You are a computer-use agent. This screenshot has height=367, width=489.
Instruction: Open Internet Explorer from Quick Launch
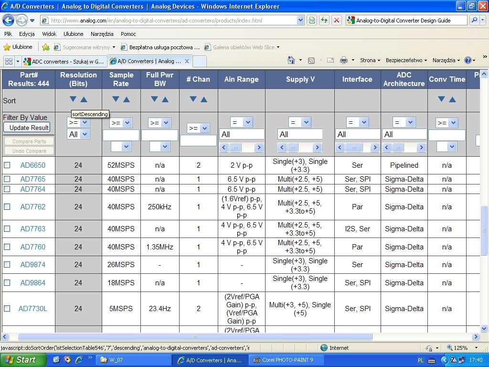[x=79, y=360]
